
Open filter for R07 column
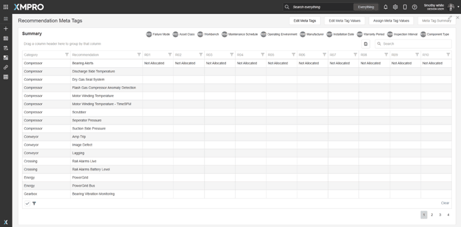(x=355, y=55)
